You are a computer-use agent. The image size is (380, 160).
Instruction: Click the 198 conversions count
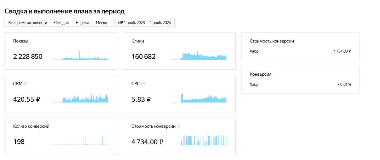tap(19, 142)
